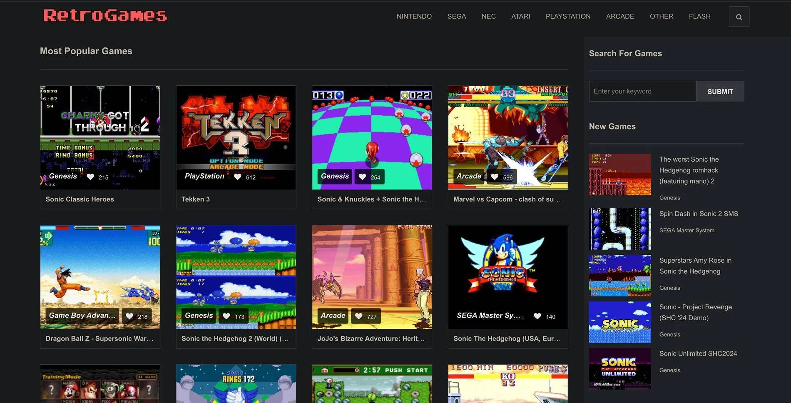Open the search magnifier icon in header
Viewport: 791px width, 403px height.
(x=739, y=17)
